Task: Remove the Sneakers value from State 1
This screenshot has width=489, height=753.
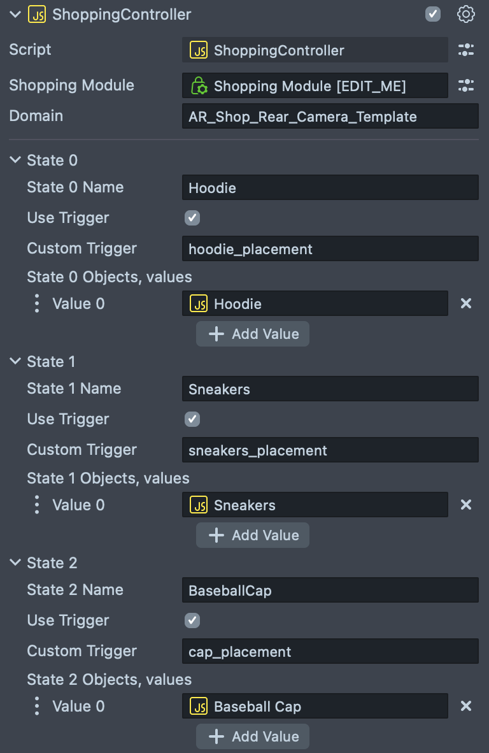Action: click(466, 505)
